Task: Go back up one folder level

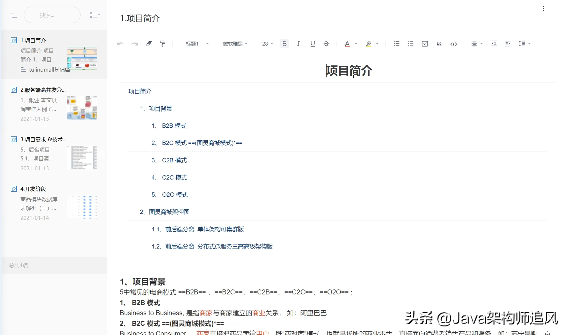Action: (x=14, y=15)
